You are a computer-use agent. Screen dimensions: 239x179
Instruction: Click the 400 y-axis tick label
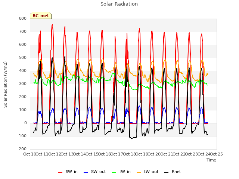pos(23,70)
